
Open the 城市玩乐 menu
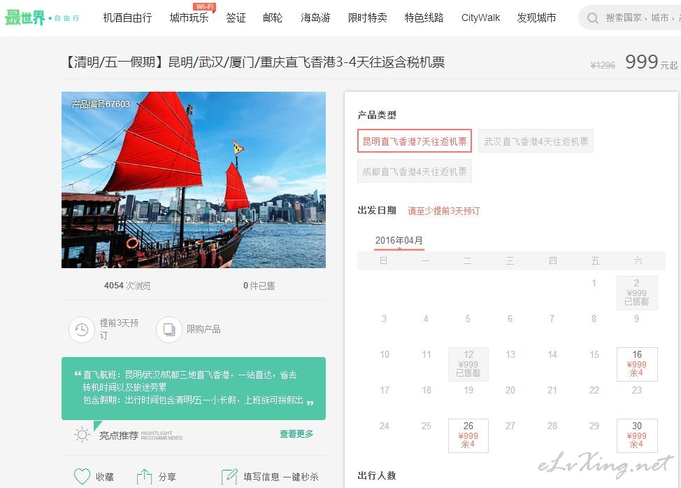click(189, 18)
